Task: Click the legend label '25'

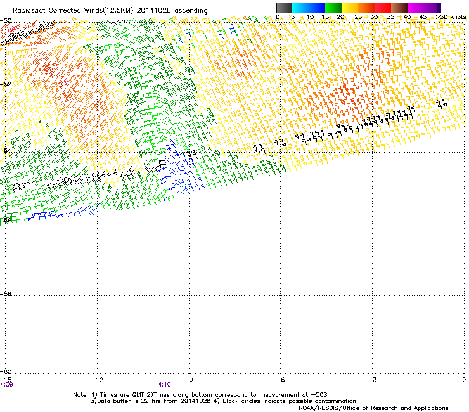Action: pyautogui.click(x=358, y=17)
